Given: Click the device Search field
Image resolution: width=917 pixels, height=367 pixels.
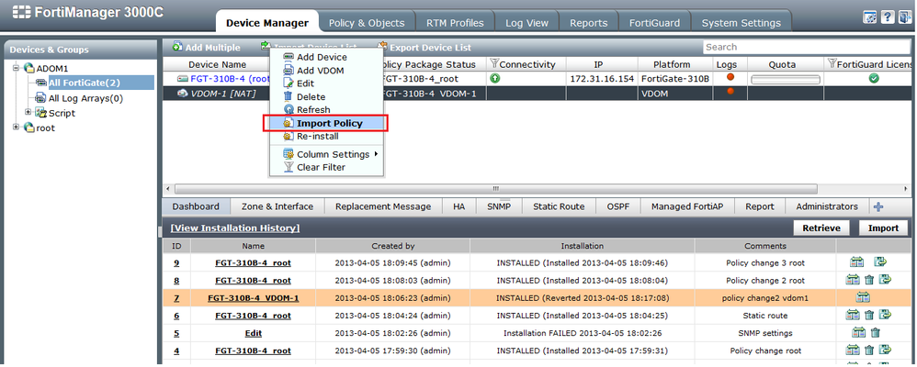Looking at the screenshot, I should pos(807,47).
